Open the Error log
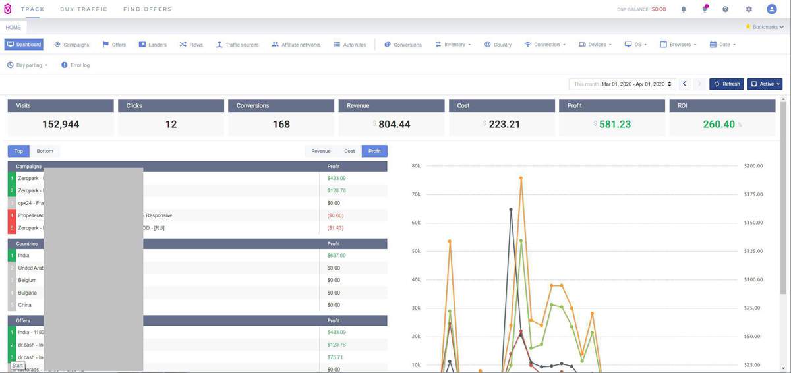 [75, 65]
